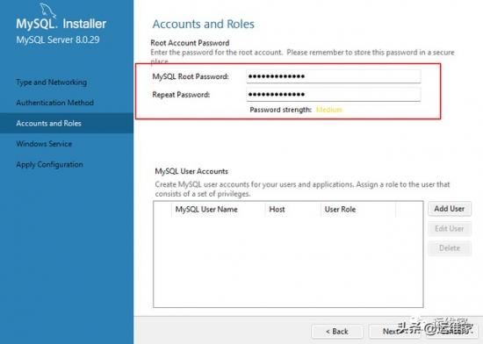483x344 pixels.
Task: Open the Apply Configuration step
Action: click(x=49, y=165)
